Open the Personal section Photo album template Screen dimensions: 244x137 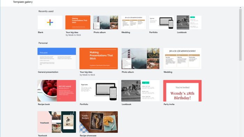click(x=140, y=58)
